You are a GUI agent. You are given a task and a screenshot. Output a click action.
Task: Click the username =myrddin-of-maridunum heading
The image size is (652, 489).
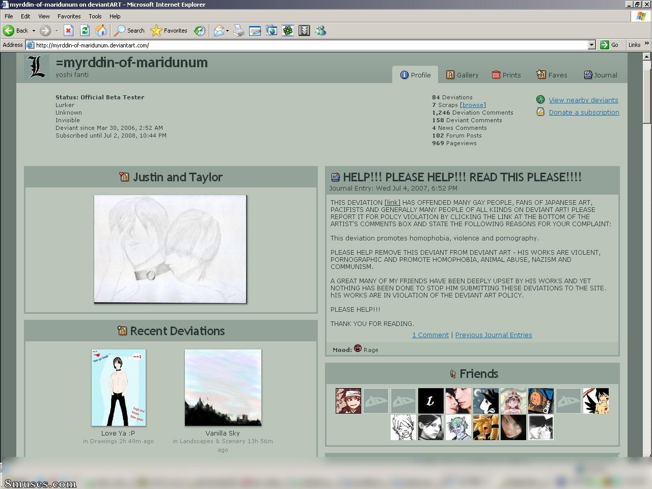coord(132,63)
